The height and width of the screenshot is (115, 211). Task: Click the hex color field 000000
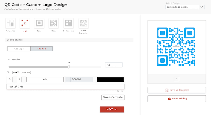pos(82,79)
